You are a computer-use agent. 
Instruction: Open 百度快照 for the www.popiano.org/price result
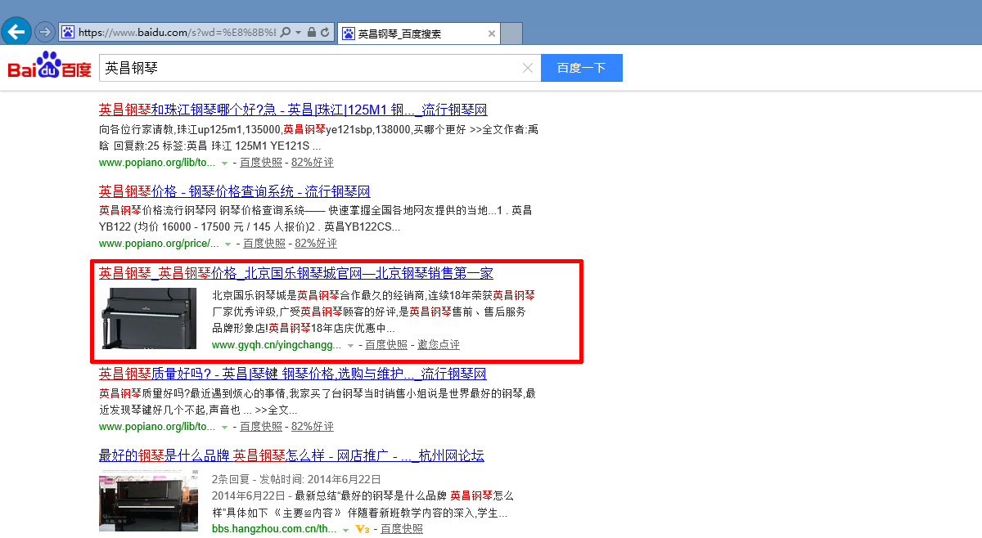[264, 244]
